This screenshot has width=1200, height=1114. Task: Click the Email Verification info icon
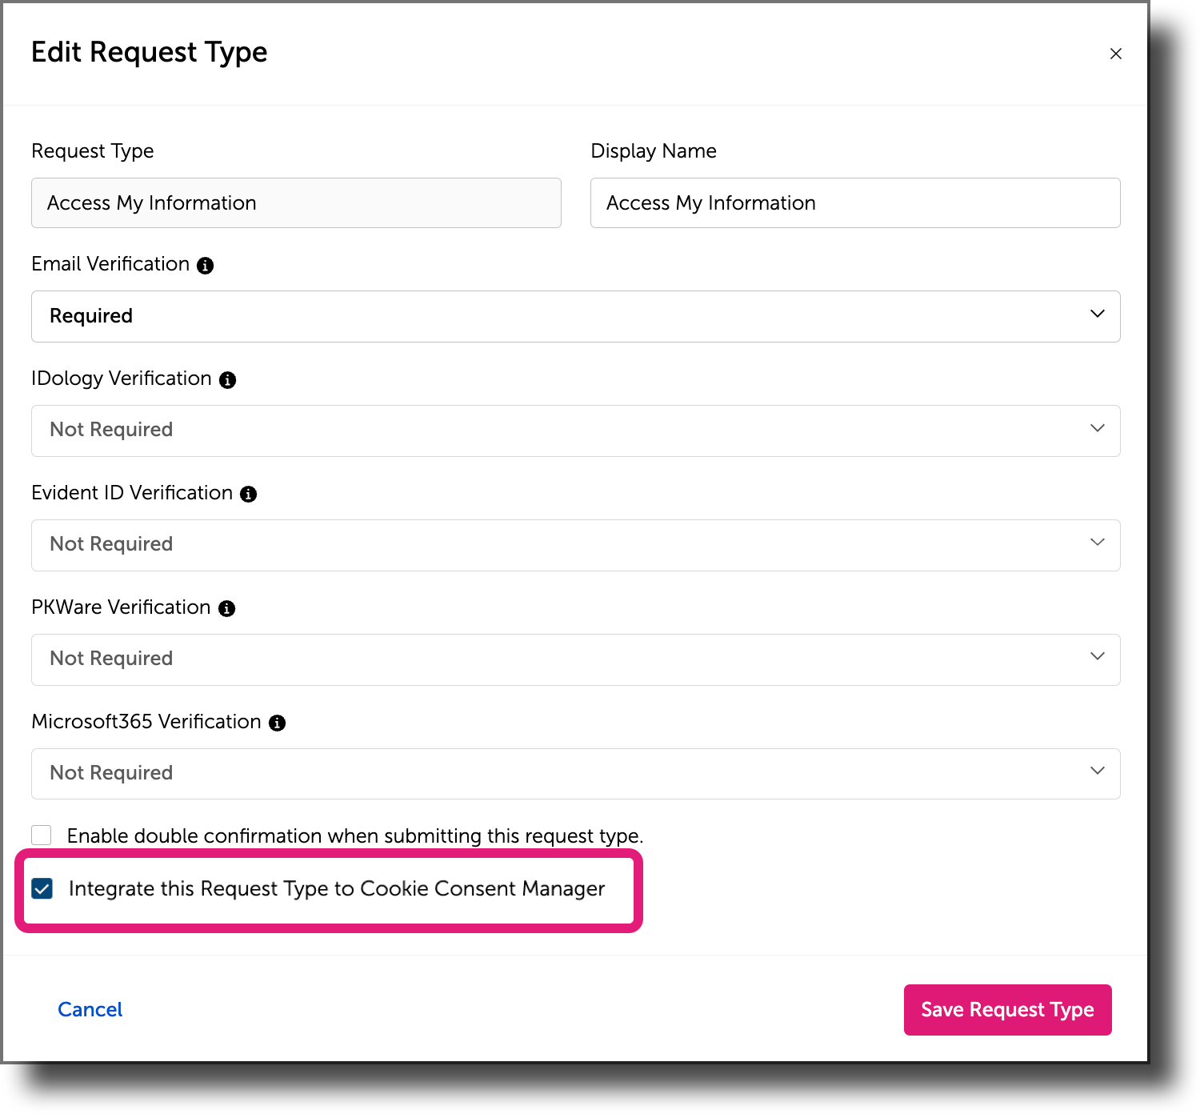[x=206, y=265]
